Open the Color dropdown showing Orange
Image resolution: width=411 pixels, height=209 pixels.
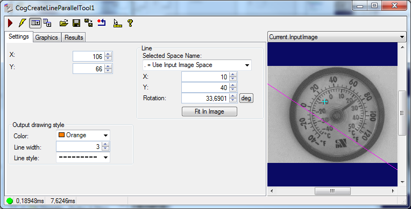pos(83,136)
